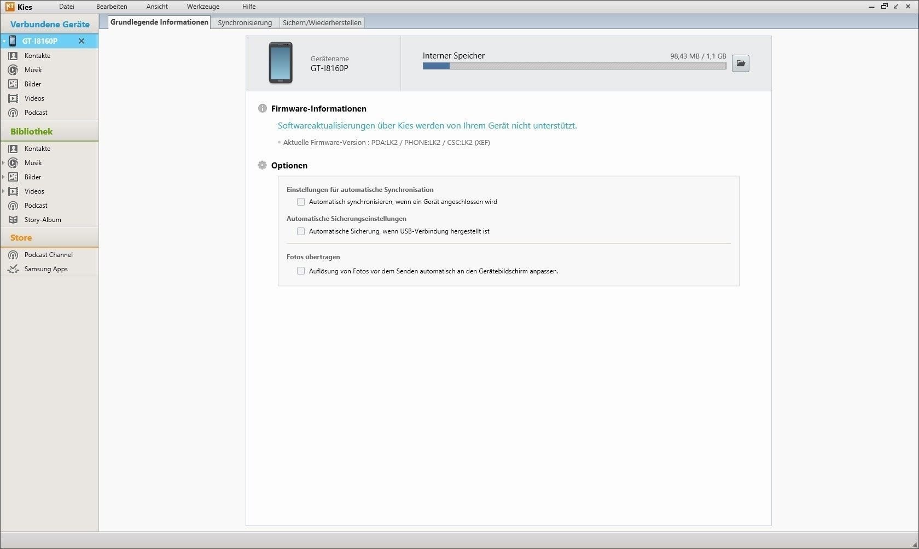Open device Musik icon under Verbundene Geräte
Image resolution: width=919 pixels, height=549 pixels.
pos(13,70)
